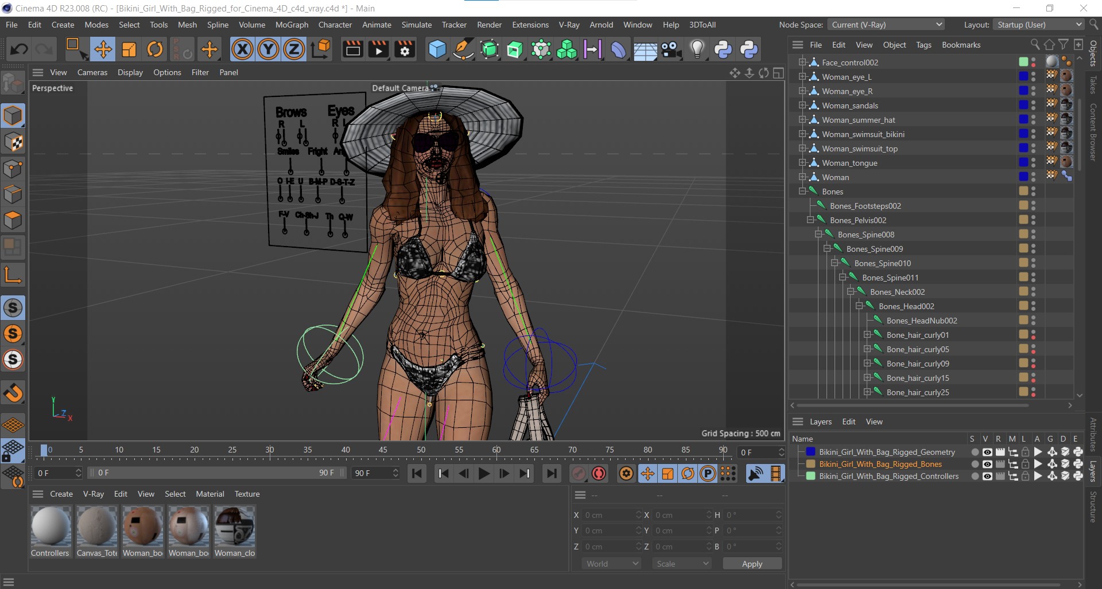Activate Polygons mode icon

(13, 220)
